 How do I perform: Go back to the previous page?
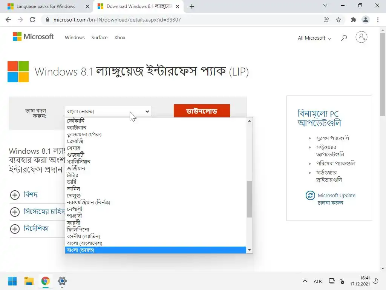pos(8,20)
